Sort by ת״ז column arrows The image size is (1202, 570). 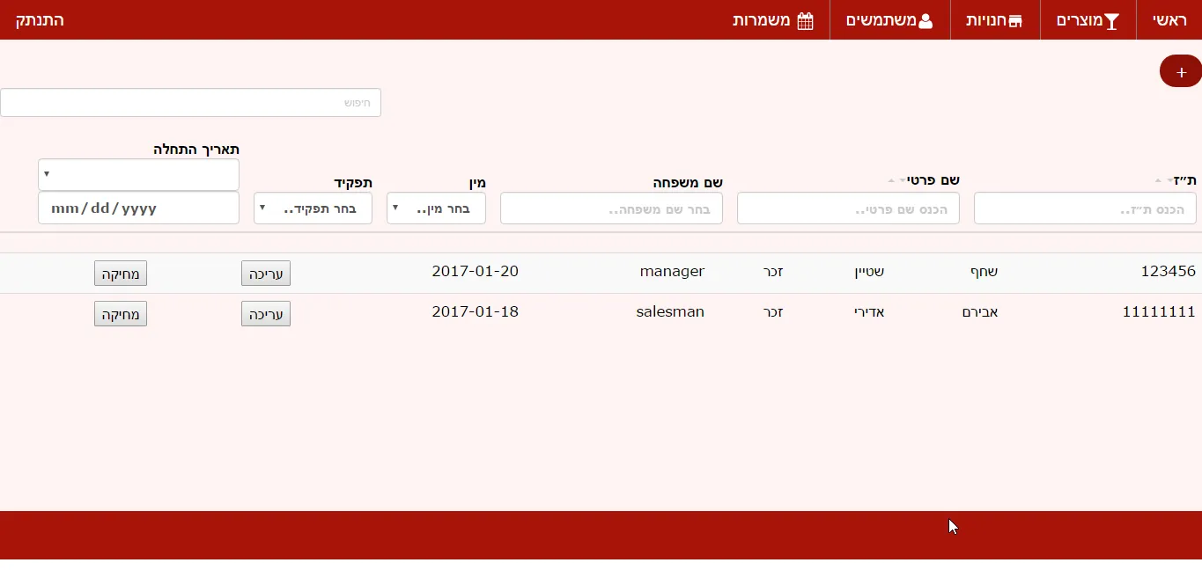[x=1163, y=180]
